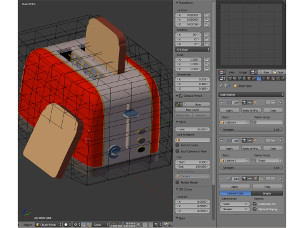Click Copy on the Subsurf modifier
Viewport: 304px width, 228px height.
coord(267,187)
